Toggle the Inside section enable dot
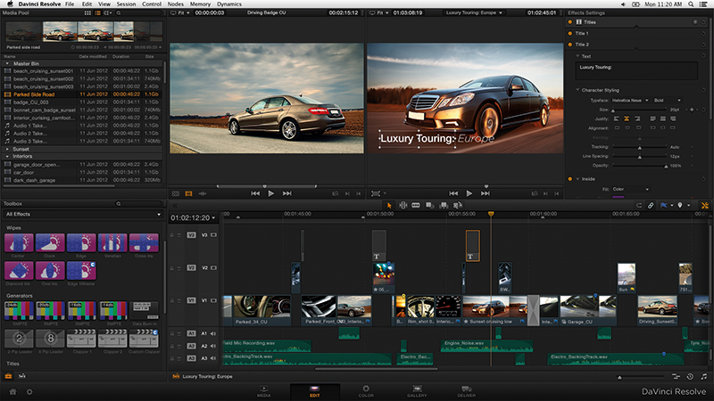 pos(570,179)
